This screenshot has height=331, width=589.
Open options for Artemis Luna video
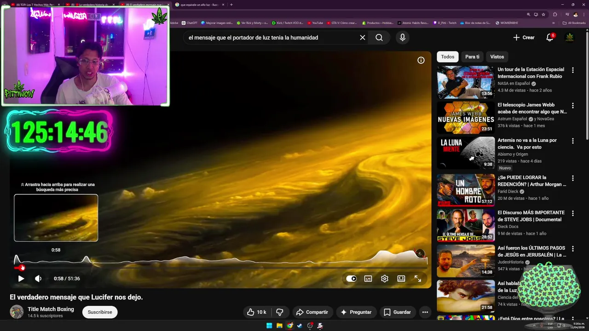(x=573, y=141)
